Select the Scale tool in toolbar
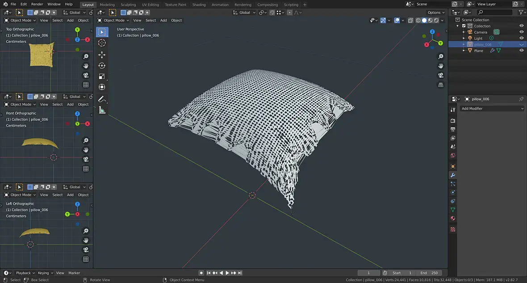Image resolution: width=527 pixels, height=283 pixels. 102,76
